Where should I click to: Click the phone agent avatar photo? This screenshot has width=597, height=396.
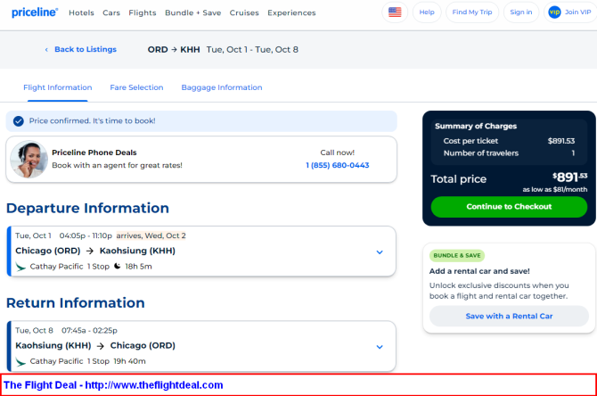click(29, 159)
